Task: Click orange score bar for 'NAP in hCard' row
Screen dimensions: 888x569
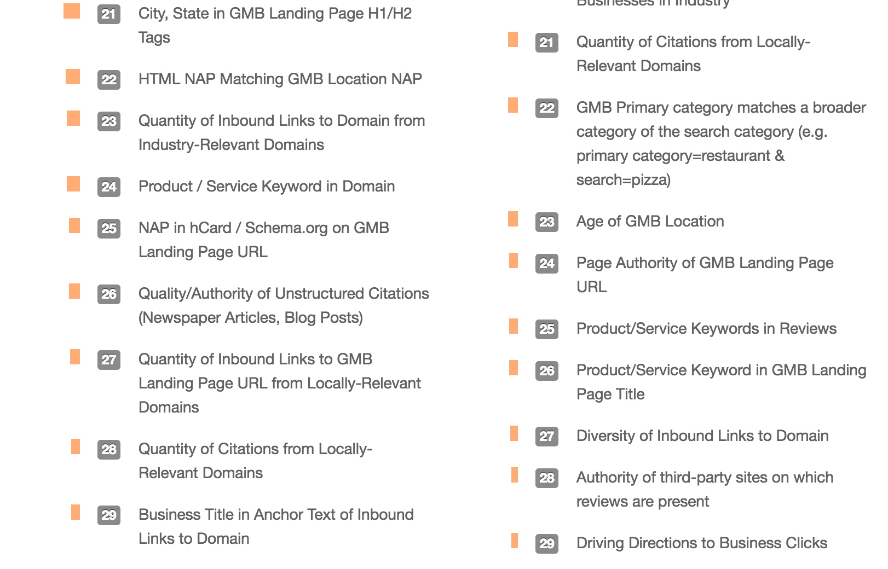Action: click(x=74, y=225)
